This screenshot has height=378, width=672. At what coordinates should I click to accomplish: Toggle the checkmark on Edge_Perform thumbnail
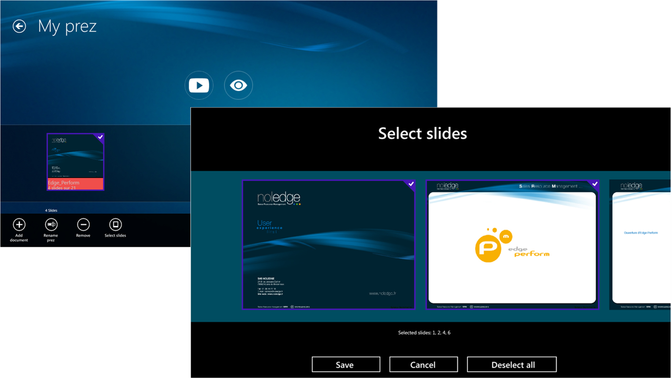point(101,137)
